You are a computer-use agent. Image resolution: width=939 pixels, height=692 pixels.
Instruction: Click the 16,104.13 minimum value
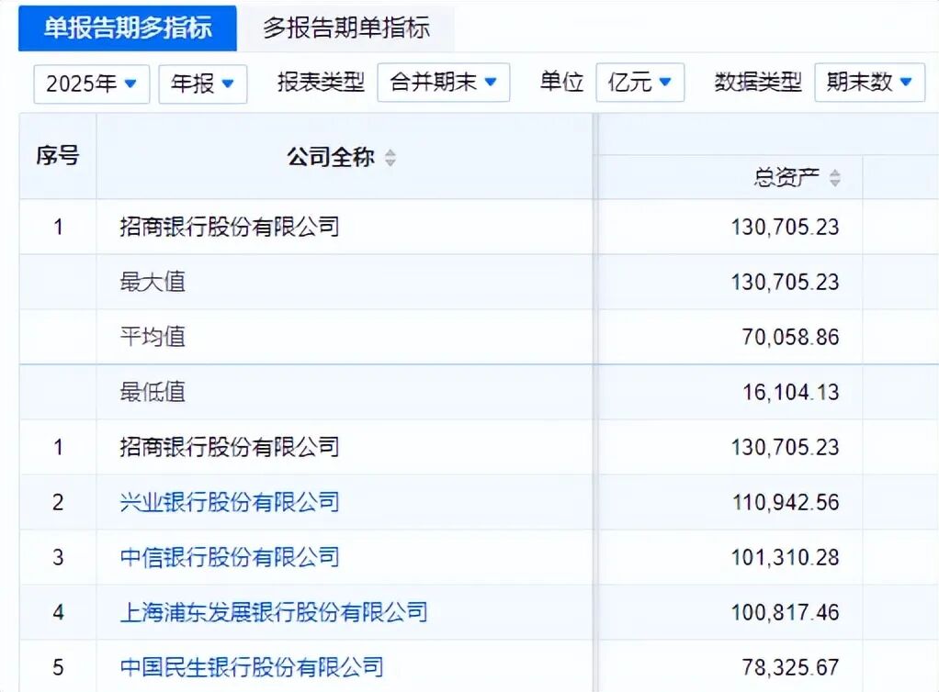[x=790, y=393]
